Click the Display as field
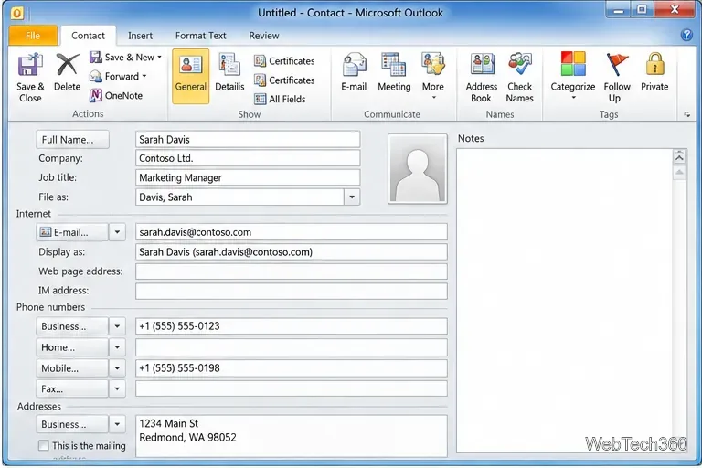Viewport: 702px width, 468px height. point(292,251)
